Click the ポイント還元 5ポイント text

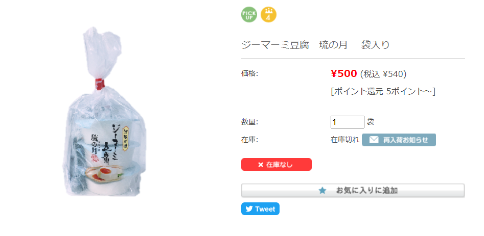pos(383,92)
